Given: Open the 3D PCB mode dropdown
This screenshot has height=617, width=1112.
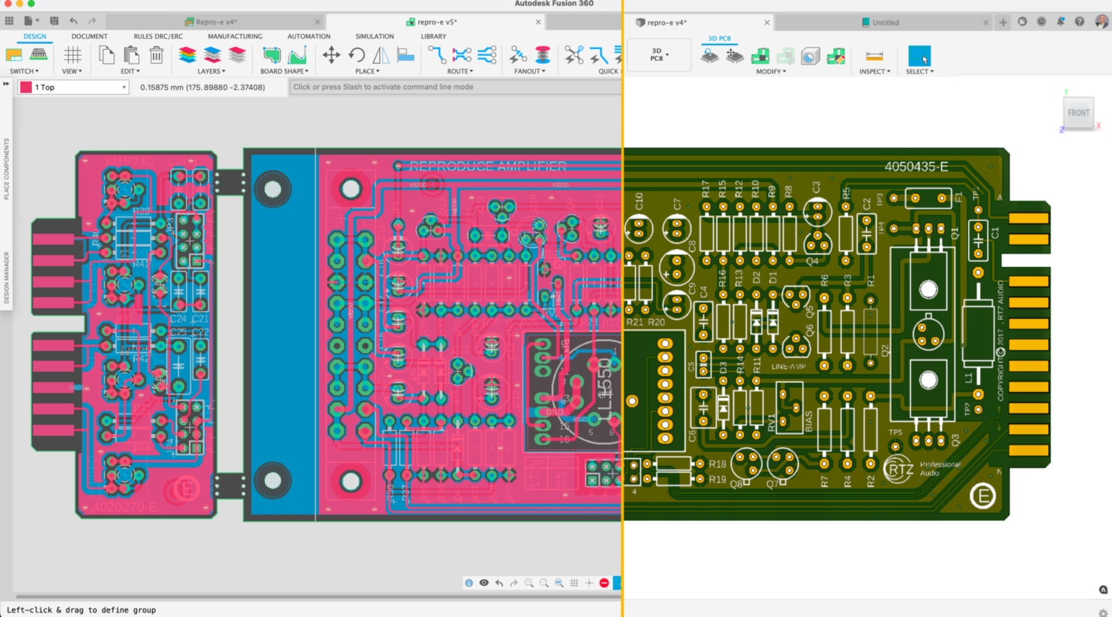Looking at the screenshot, I should [659, 54].
